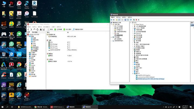This screenshot has height=109, width=194.
Task: Open CCleaner desktop icon
Action: (4, 75)
